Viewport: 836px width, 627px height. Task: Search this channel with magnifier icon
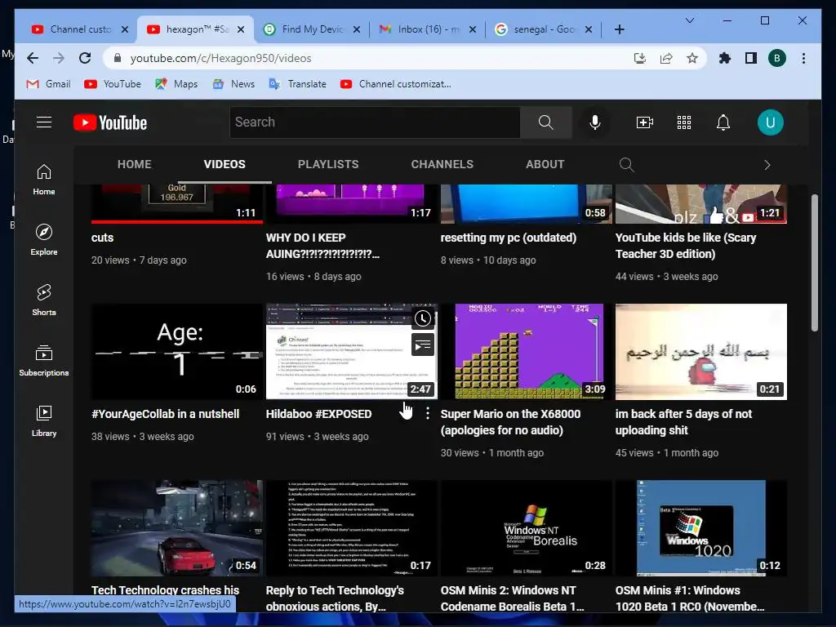coord(626,165)
